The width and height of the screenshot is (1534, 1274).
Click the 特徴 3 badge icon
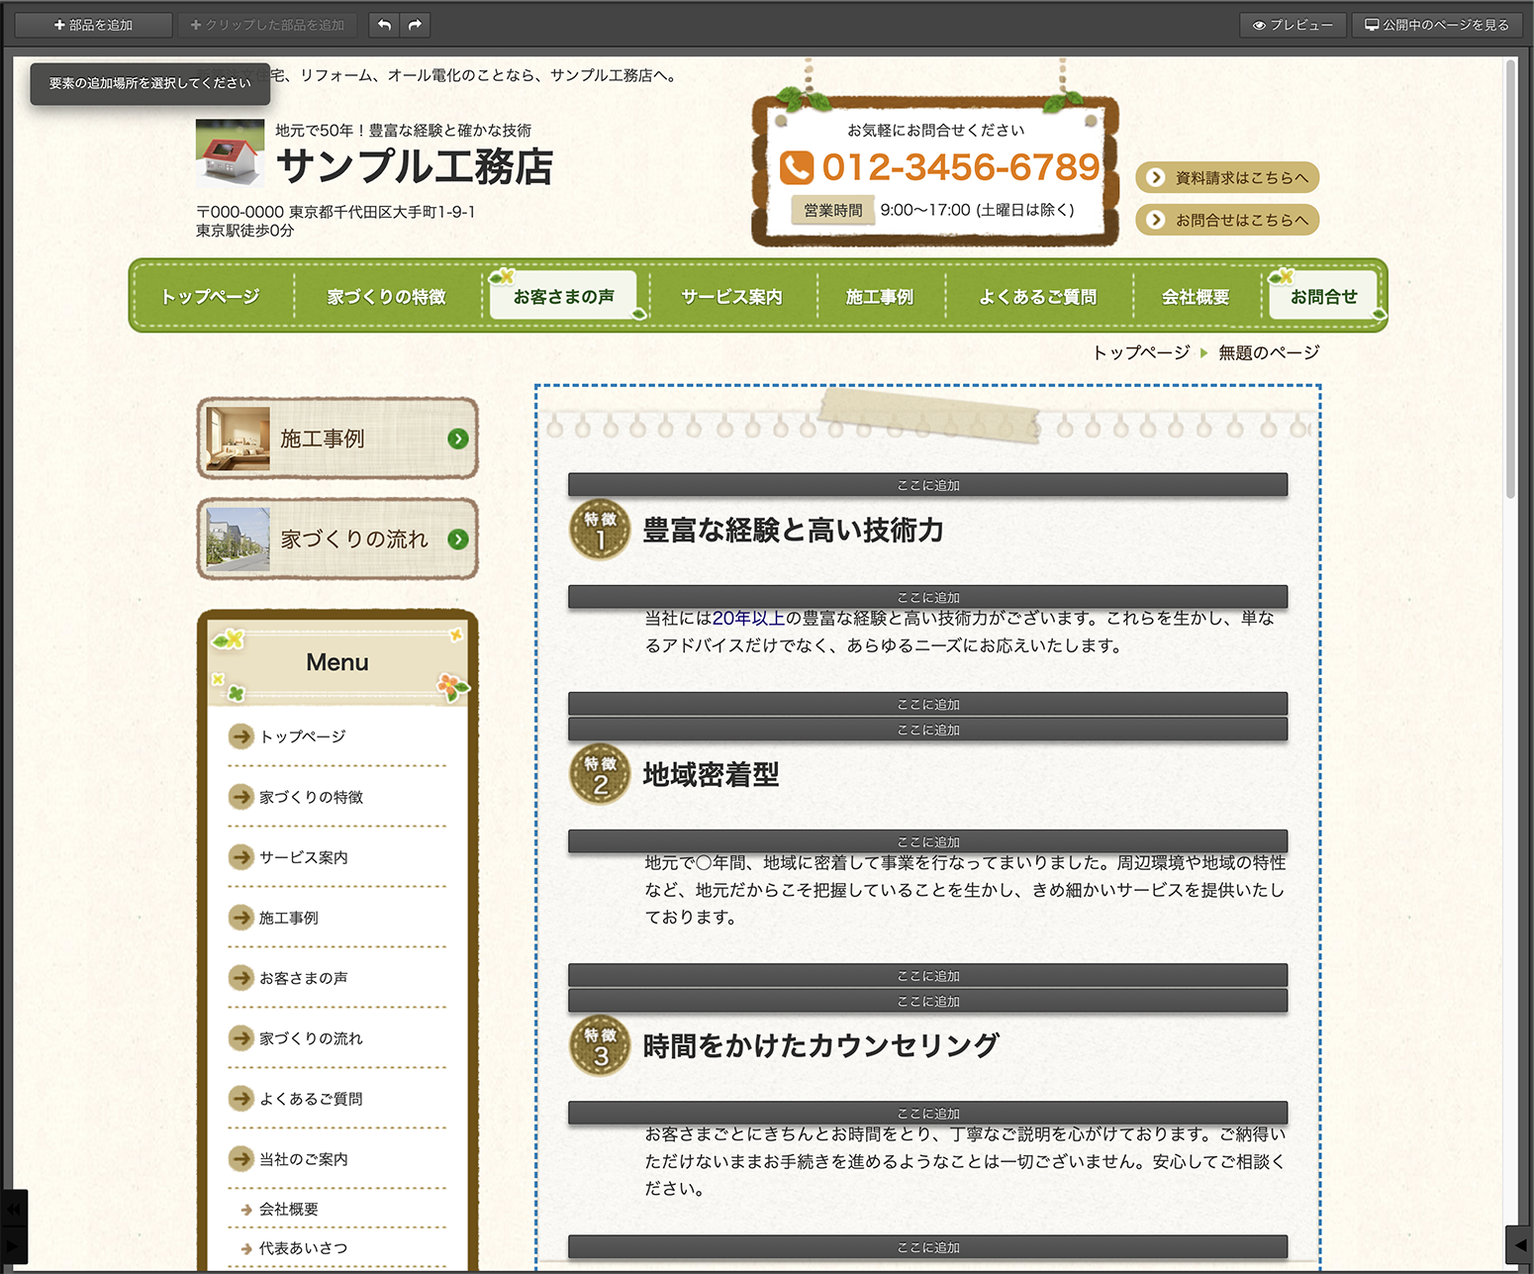[600, 1045]
